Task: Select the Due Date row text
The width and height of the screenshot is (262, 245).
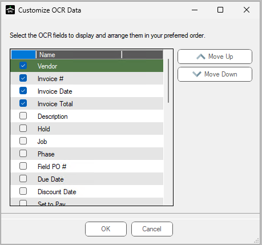Action: point(51,179)
